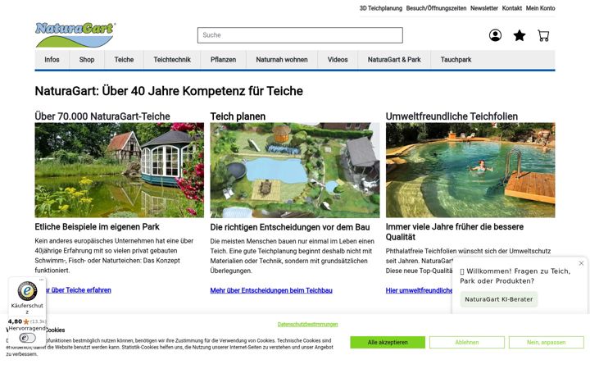Open the shopping cart icon
The image size is (590, 369).
coord(543,35)
